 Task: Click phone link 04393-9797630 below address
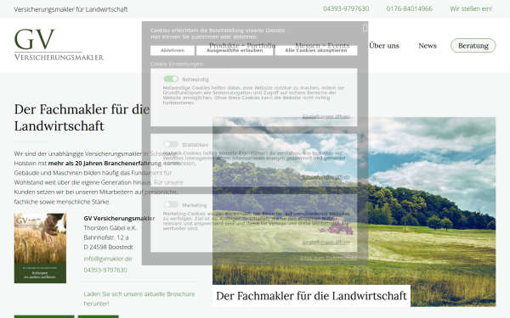pos(105,270)
